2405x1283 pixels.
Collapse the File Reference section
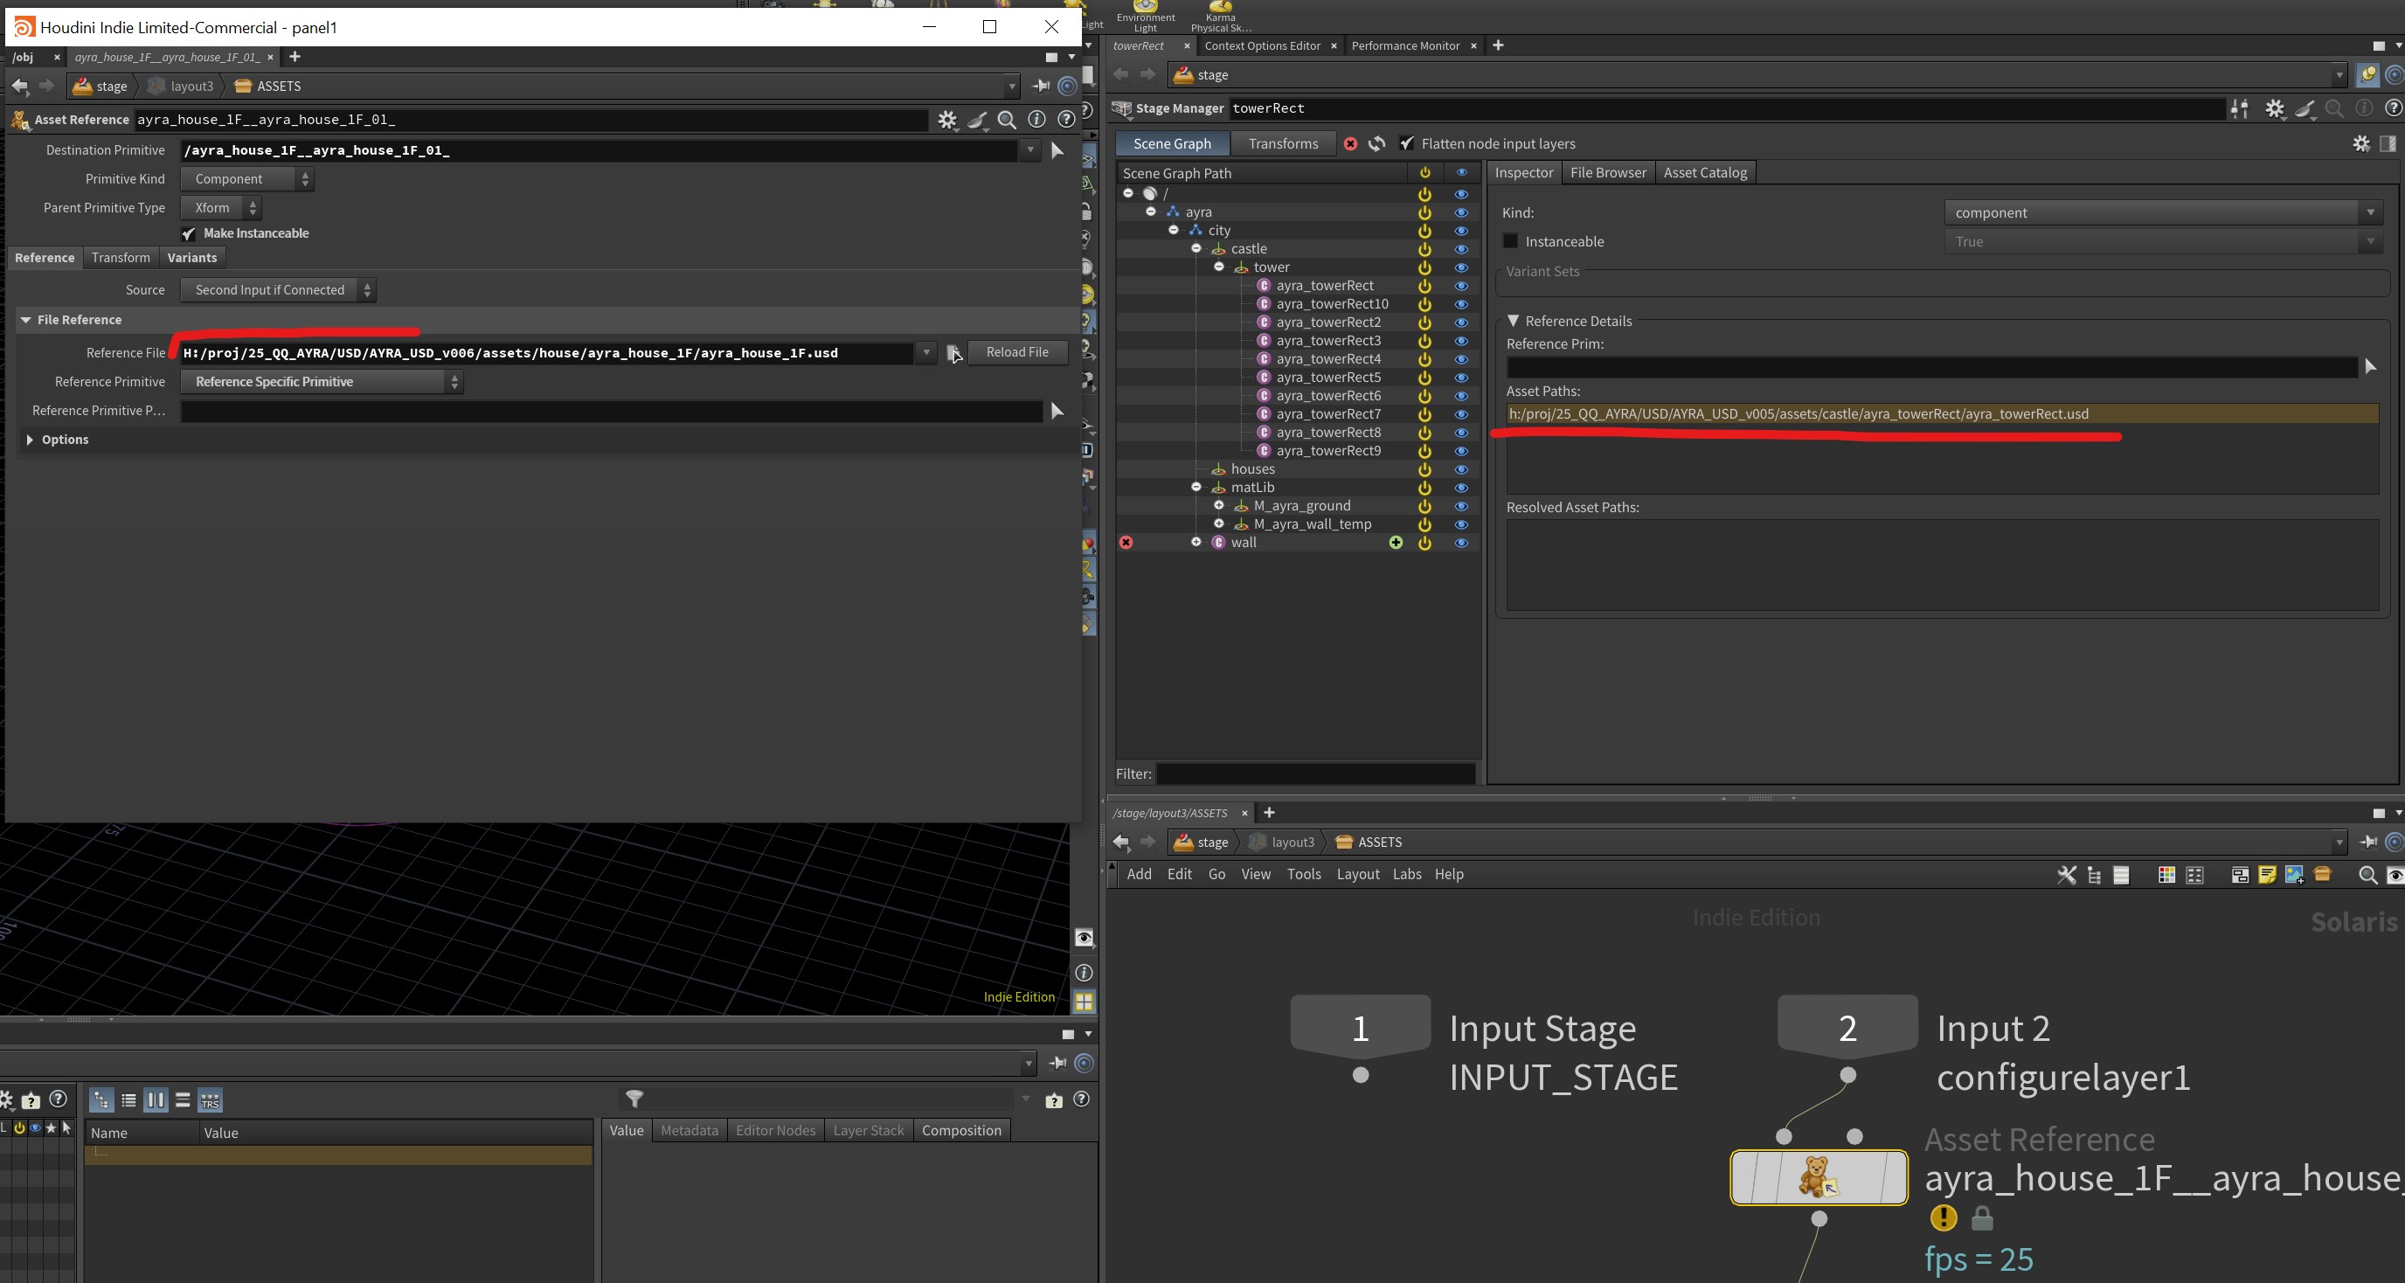click(x=25, y=320)
